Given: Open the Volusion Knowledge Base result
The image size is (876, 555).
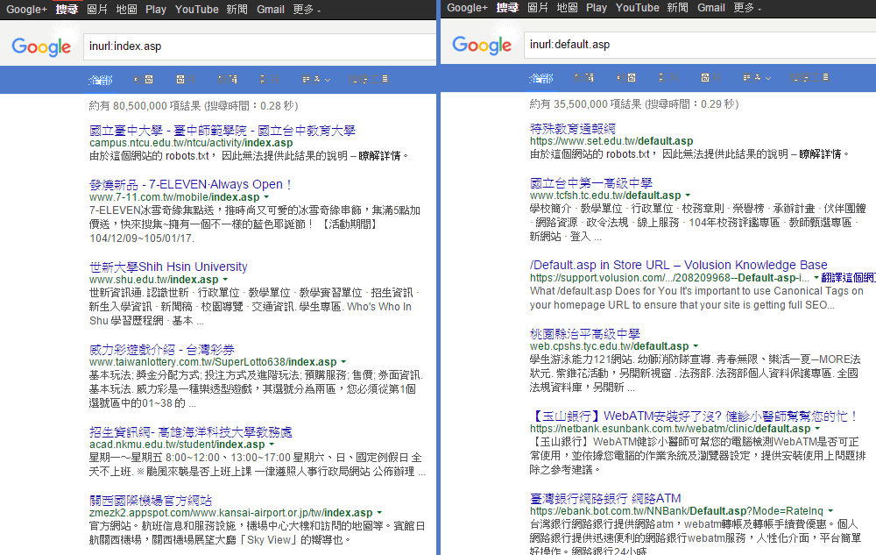Looking at the screenshot, I should pos(679,265).
